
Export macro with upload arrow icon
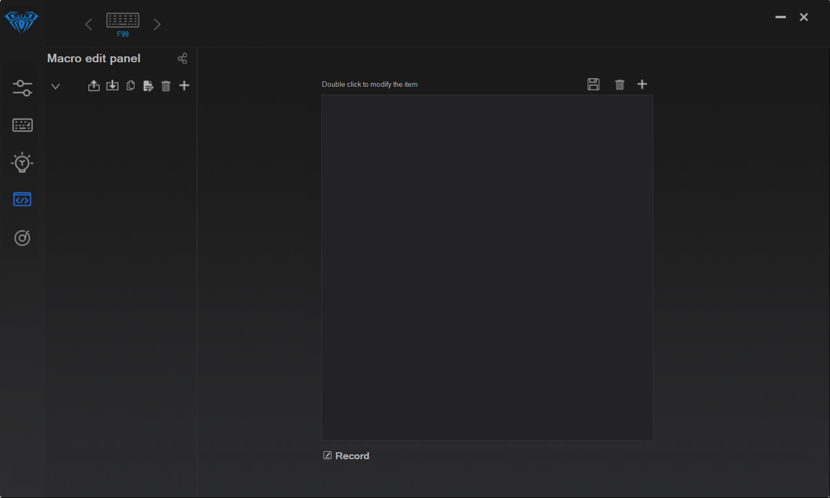point(94,86)
